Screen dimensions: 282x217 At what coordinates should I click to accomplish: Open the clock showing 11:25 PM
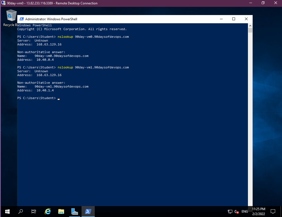(258, 211)
